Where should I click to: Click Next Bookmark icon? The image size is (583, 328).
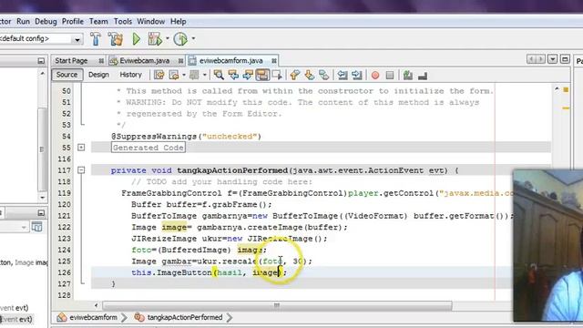pos(310,75)
